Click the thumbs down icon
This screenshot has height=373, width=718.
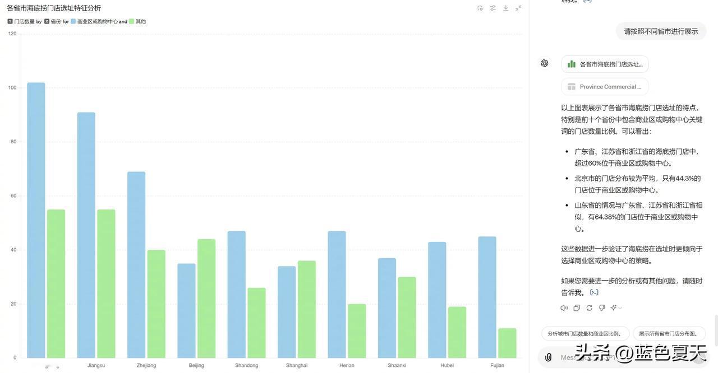602,308
